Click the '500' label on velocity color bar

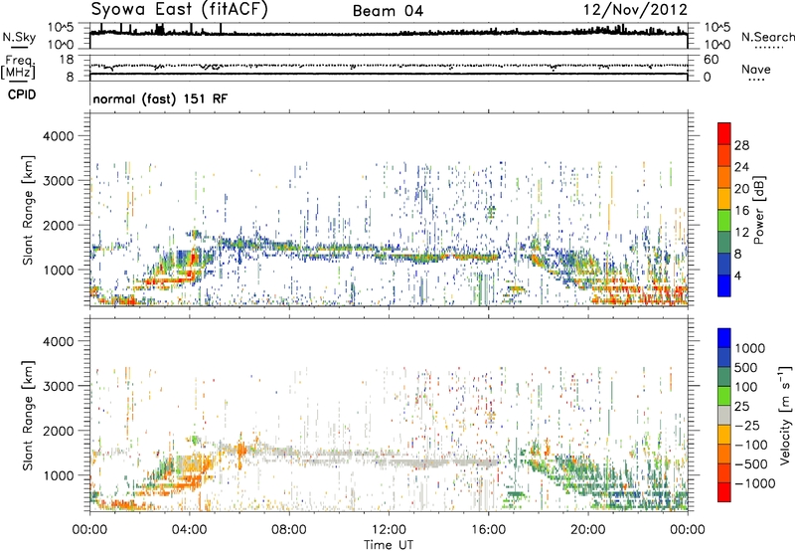point(746,368)
